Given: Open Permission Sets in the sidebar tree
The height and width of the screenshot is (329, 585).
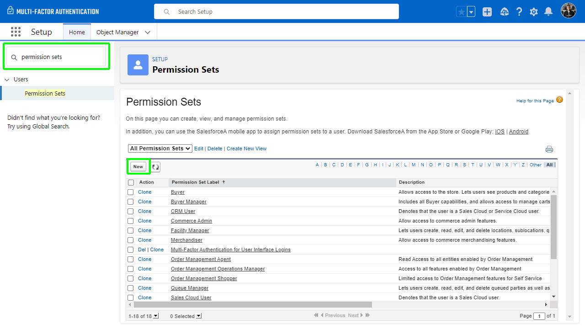Looking at the screenshot, I should (x=45, y=93).
